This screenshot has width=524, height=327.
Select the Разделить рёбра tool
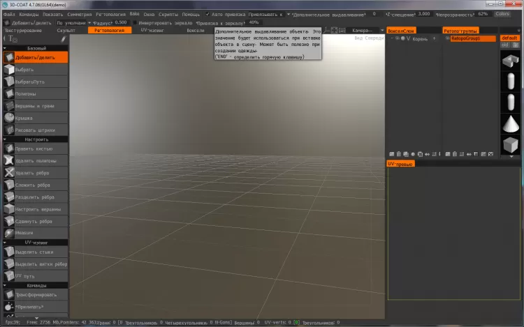click(x=36, y=197)
